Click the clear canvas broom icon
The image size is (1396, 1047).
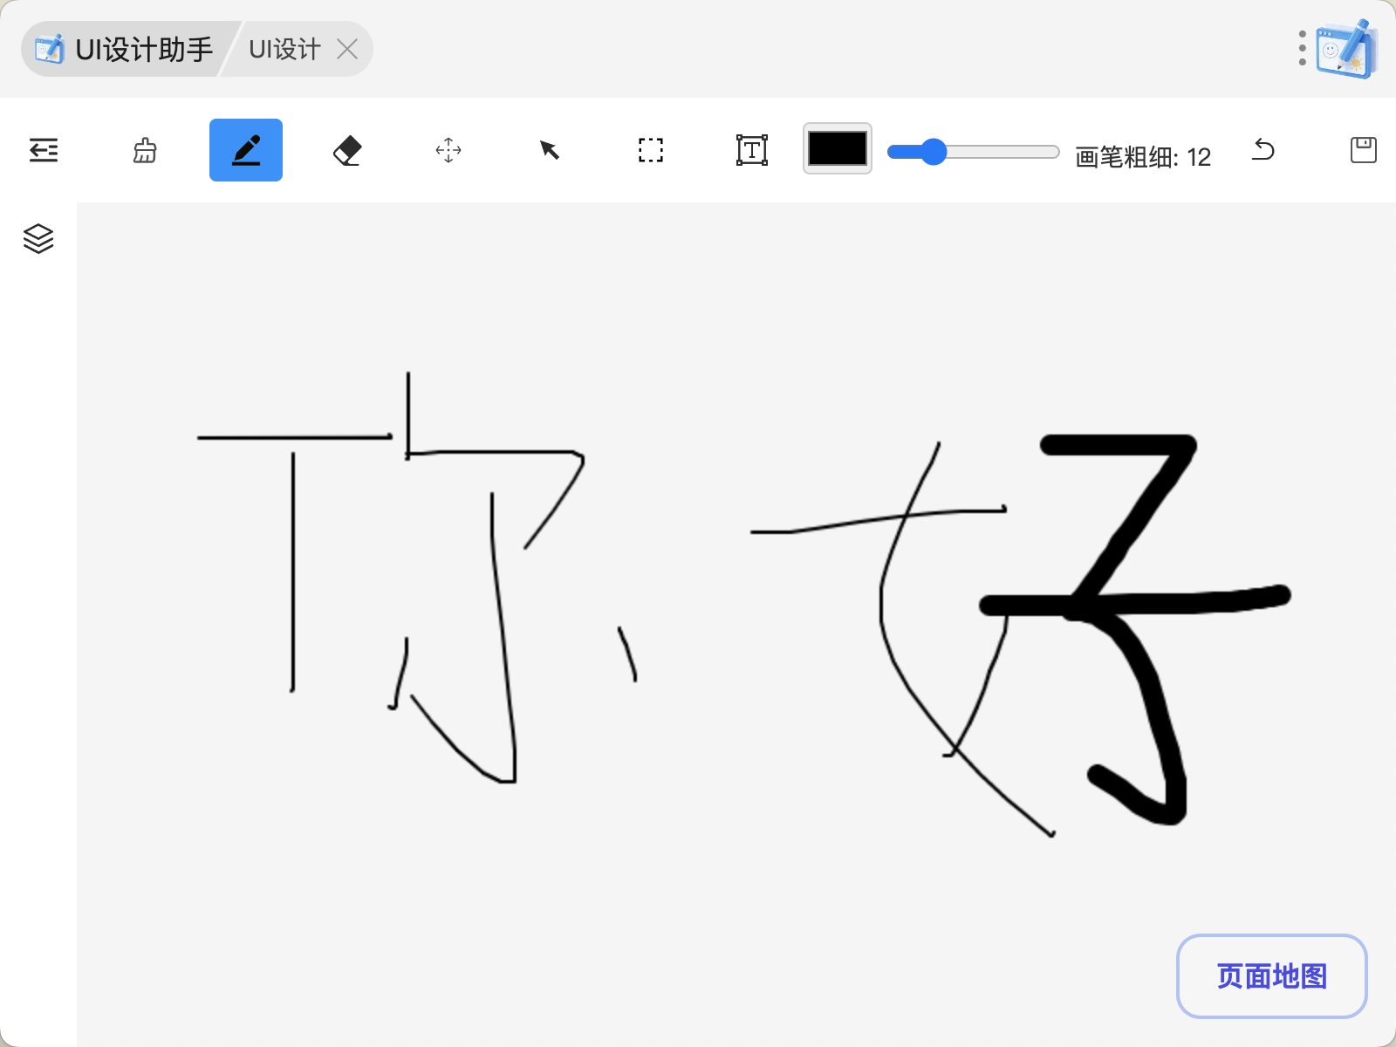point(145,150)
